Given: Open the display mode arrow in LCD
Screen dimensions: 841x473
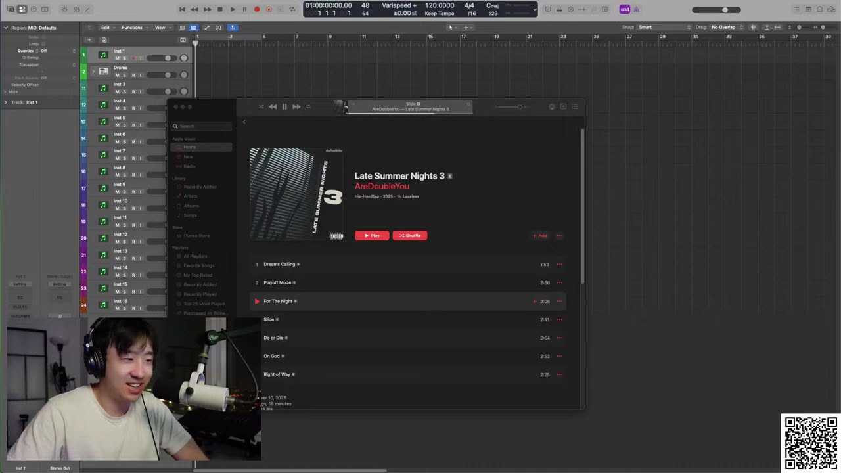Looking at the screenshot, I should point(534,9).
